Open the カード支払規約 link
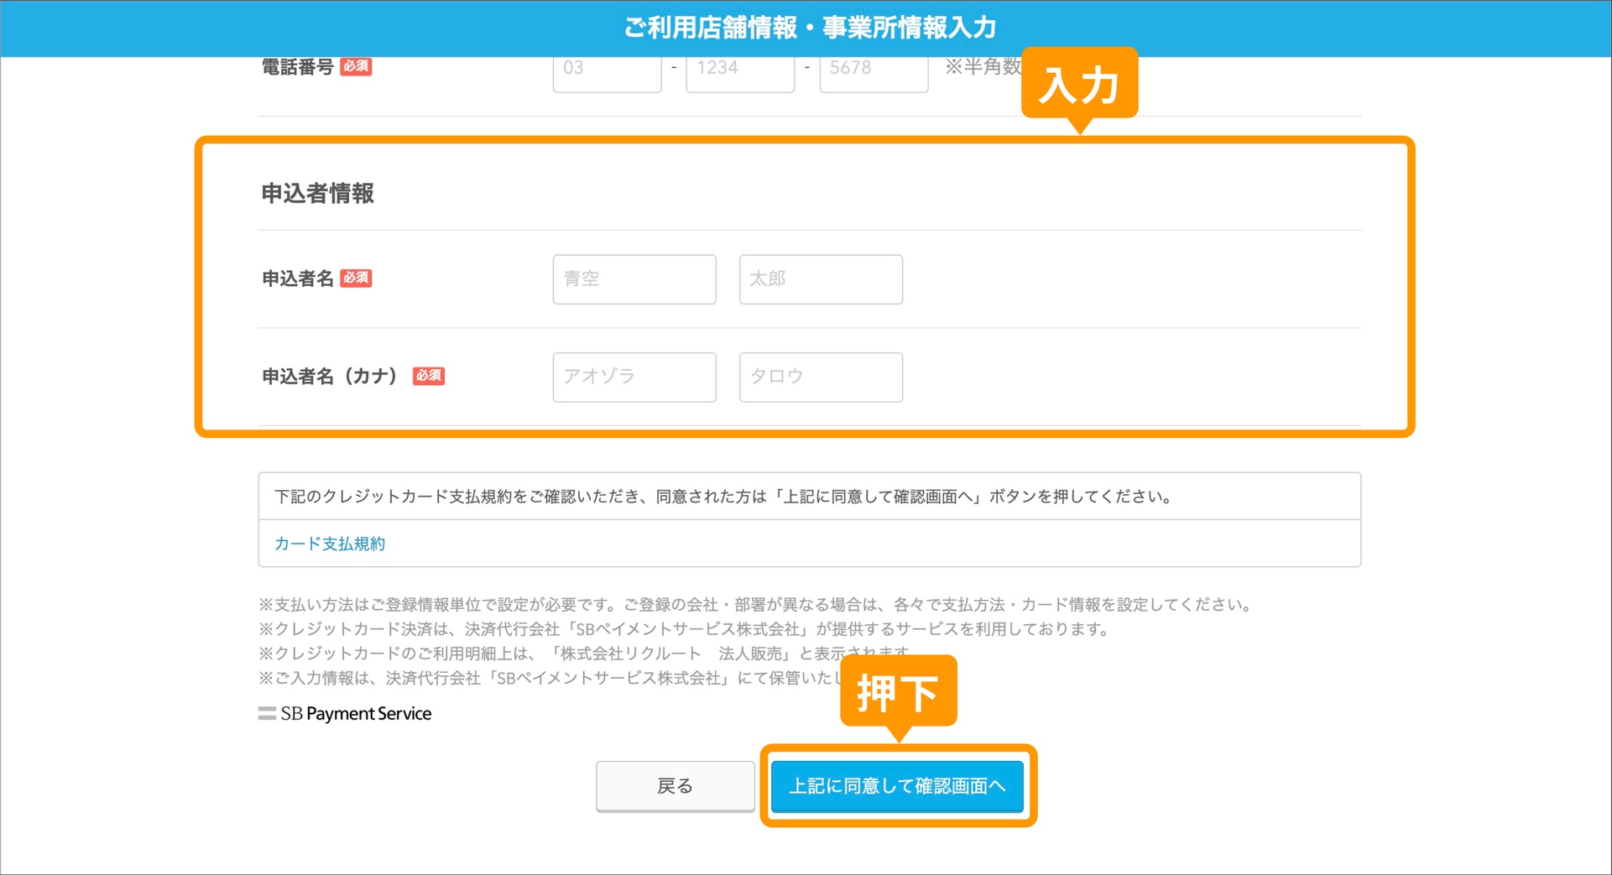1612x875 pixels. point(330,544)
